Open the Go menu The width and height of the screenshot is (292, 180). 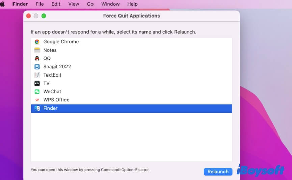[x=90, y=4]
